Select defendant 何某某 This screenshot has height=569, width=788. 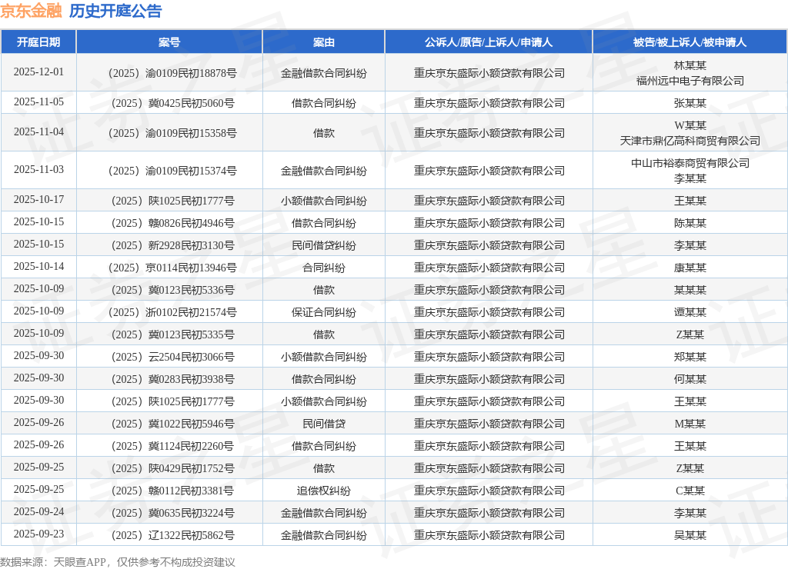[x=690, y=379]
